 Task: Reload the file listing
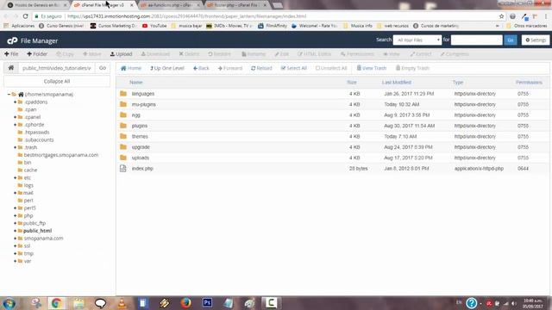(x=261, y=68)
